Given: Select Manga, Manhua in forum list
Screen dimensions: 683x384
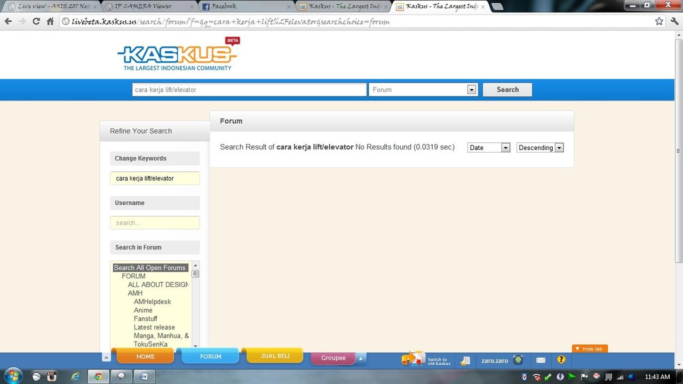Looking at the screenshot, I should click(x=161, y=336).
